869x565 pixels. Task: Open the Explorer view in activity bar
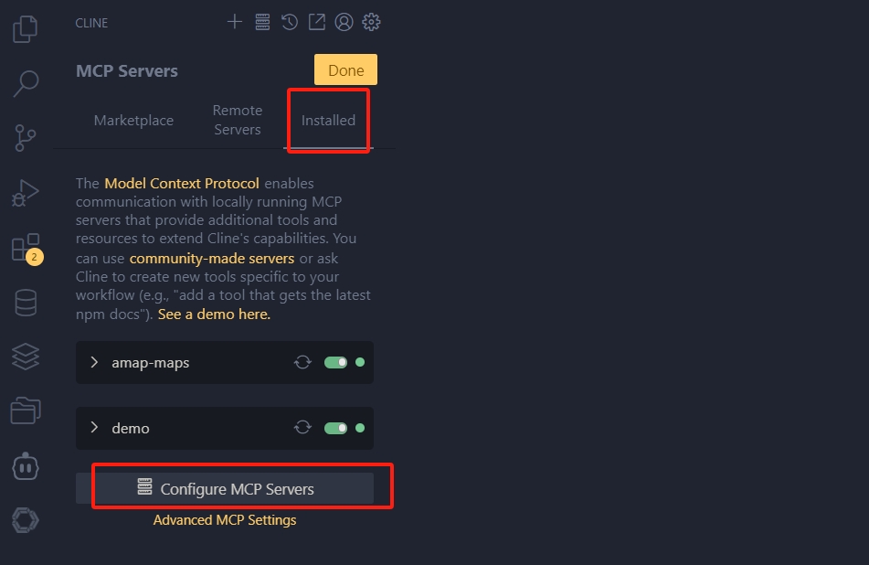(x=25, y=29)
